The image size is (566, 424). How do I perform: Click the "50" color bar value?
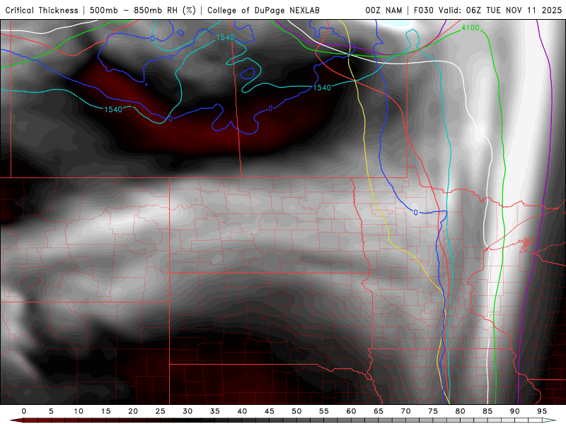click(x=296, y=411)
